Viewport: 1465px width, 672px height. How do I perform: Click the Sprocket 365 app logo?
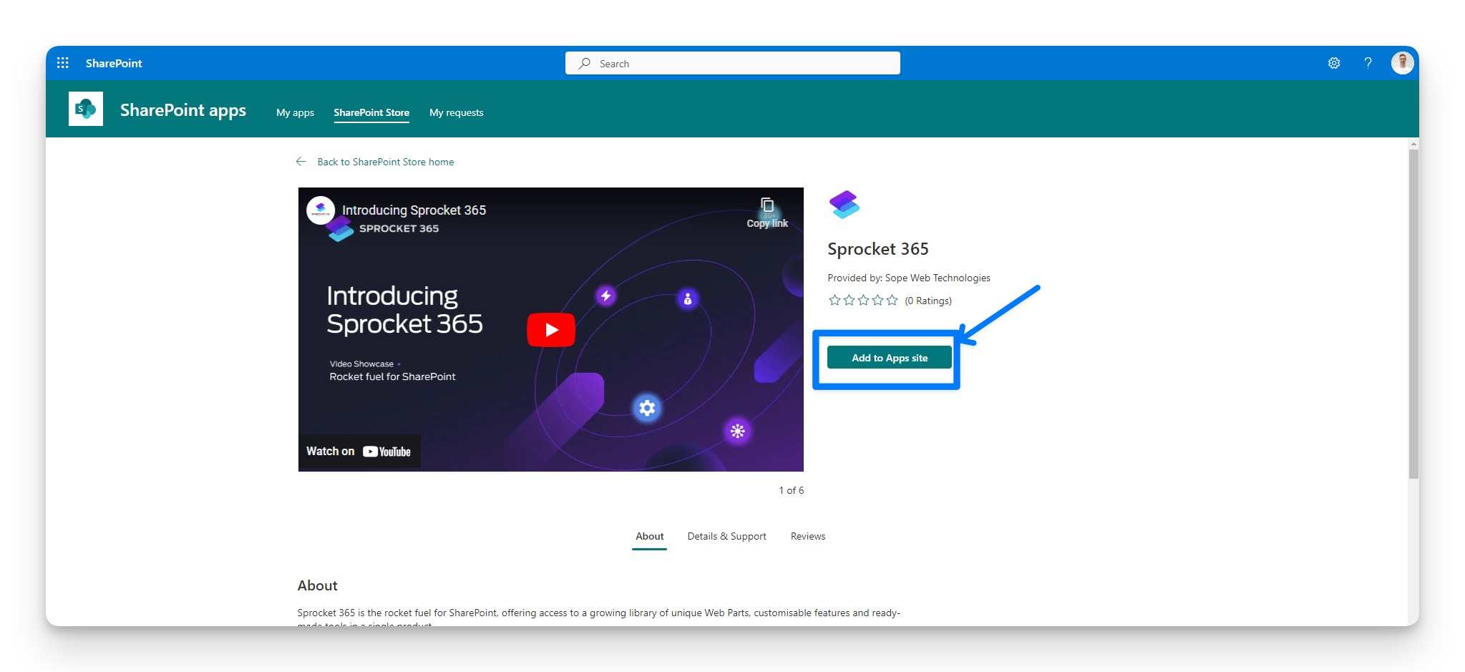845,204
